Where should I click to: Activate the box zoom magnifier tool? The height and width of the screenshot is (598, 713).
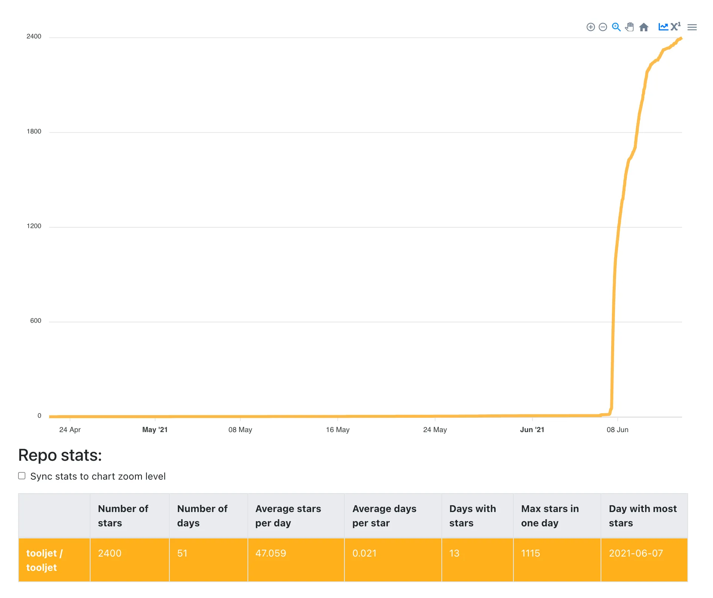click(616, 27)
